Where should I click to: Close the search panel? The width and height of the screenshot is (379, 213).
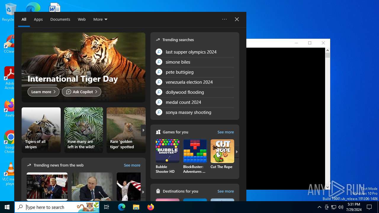237,19
